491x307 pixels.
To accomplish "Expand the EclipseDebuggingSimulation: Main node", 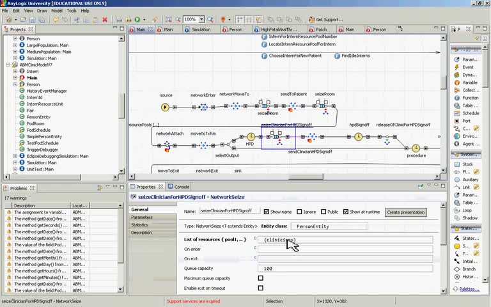I will pyautogui.click(x=15, y=155).
